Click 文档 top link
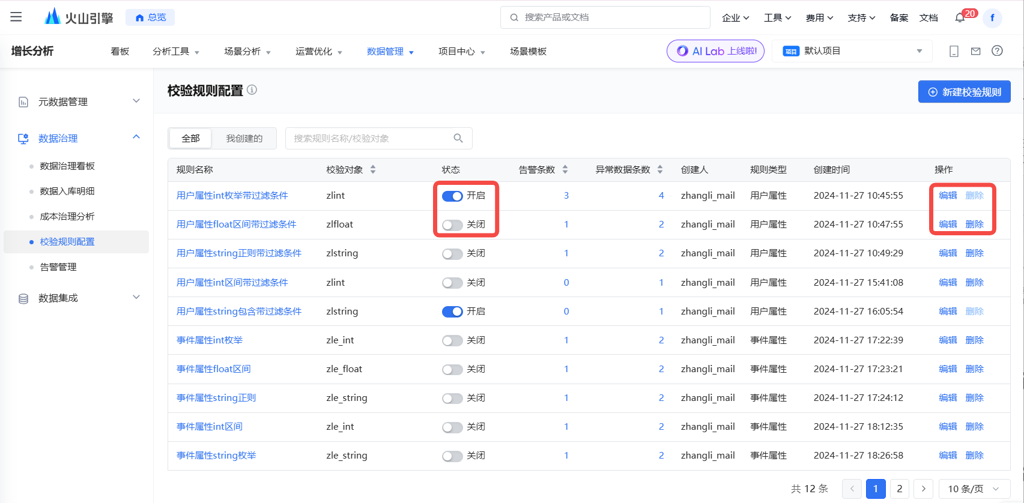The height and width of the screenshot is (503, 1024). (x=929, y=17)
